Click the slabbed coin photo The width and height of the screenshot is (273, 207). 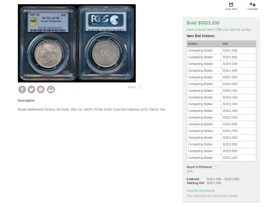pos(77,43)
